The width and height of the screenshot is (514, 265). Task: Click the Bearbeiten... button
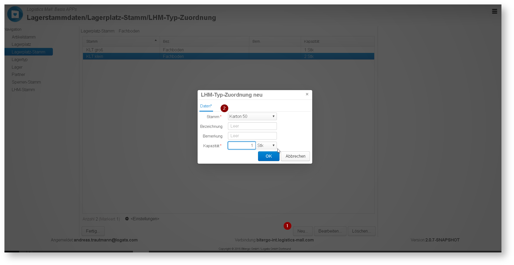coord(330,231)
